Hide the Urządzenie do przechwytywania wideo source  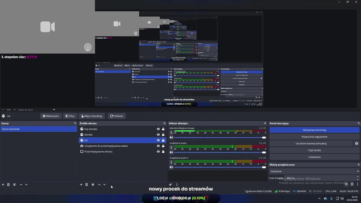158,146
